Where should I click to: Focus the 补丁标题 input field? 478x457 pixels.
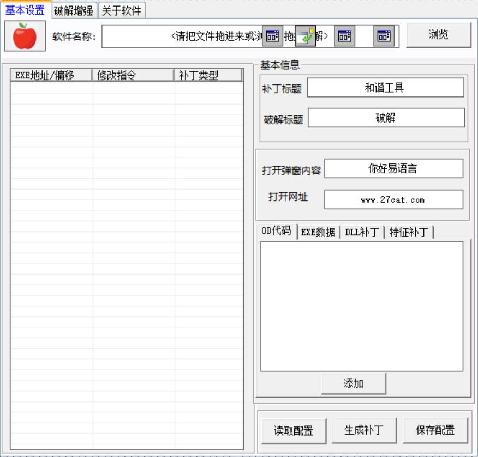pos(385,88)
